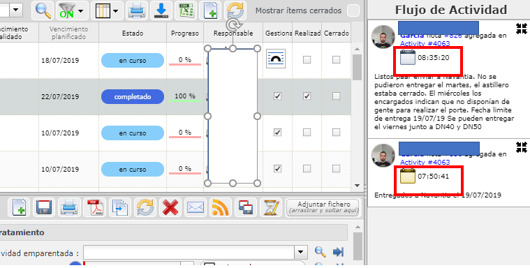The height and width of the screenshot is (268, 530).
Task: Click the Excel CSV export icon
Action: 186,10
